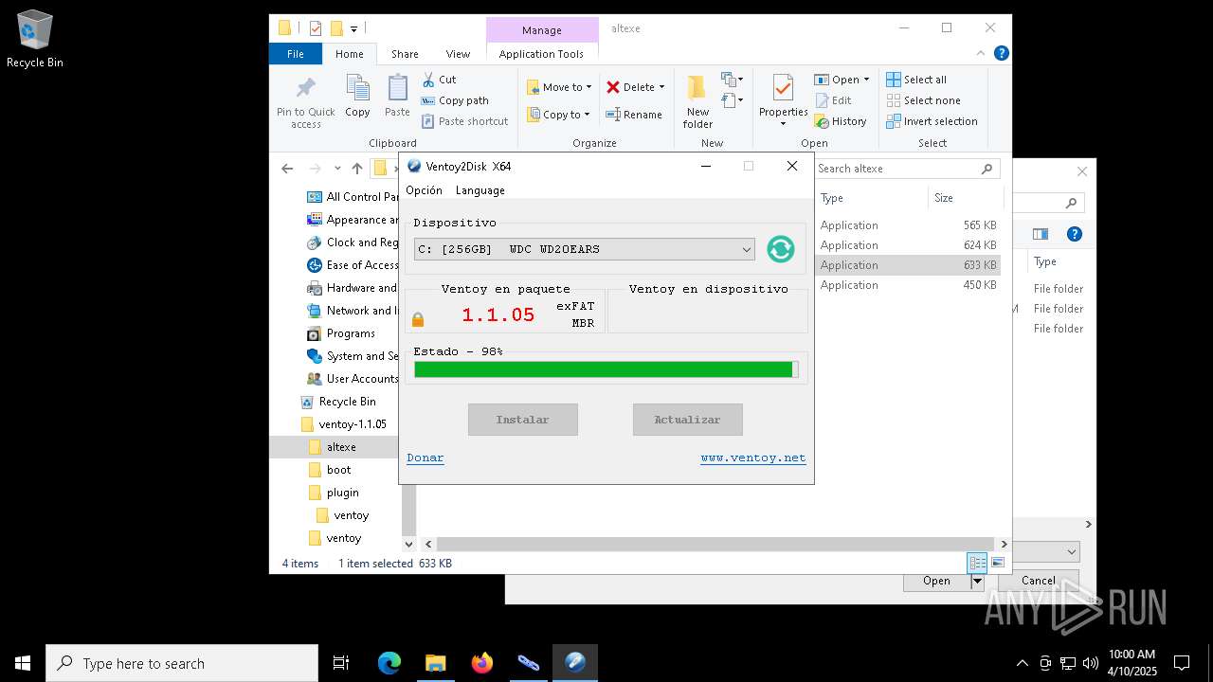Select the 565 KB Application row
1213x682 pixels.
(x=908, y=225)
